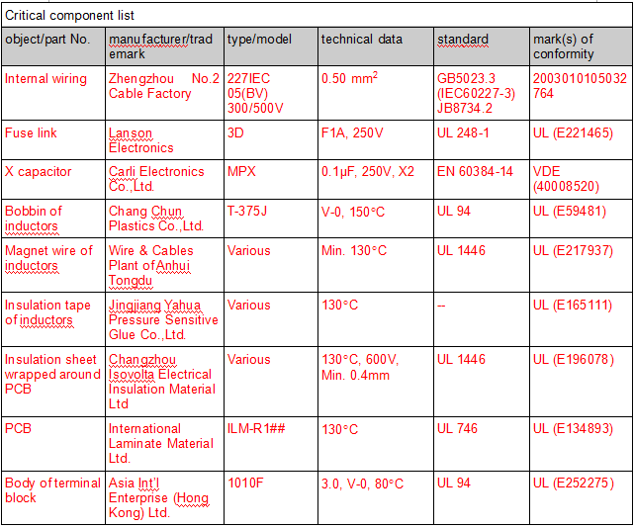This screenshot has height=528, width=634.
Task: Click the 'type/model' column header
Action: click(271, 46)
